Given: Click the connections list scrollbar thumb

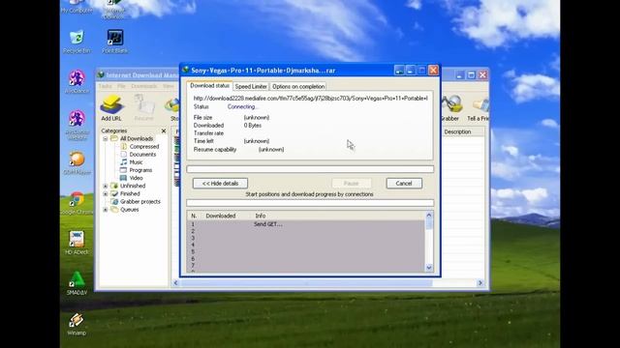Looking at the screenshot, I should pyautogui.click(x=429, y=224).
